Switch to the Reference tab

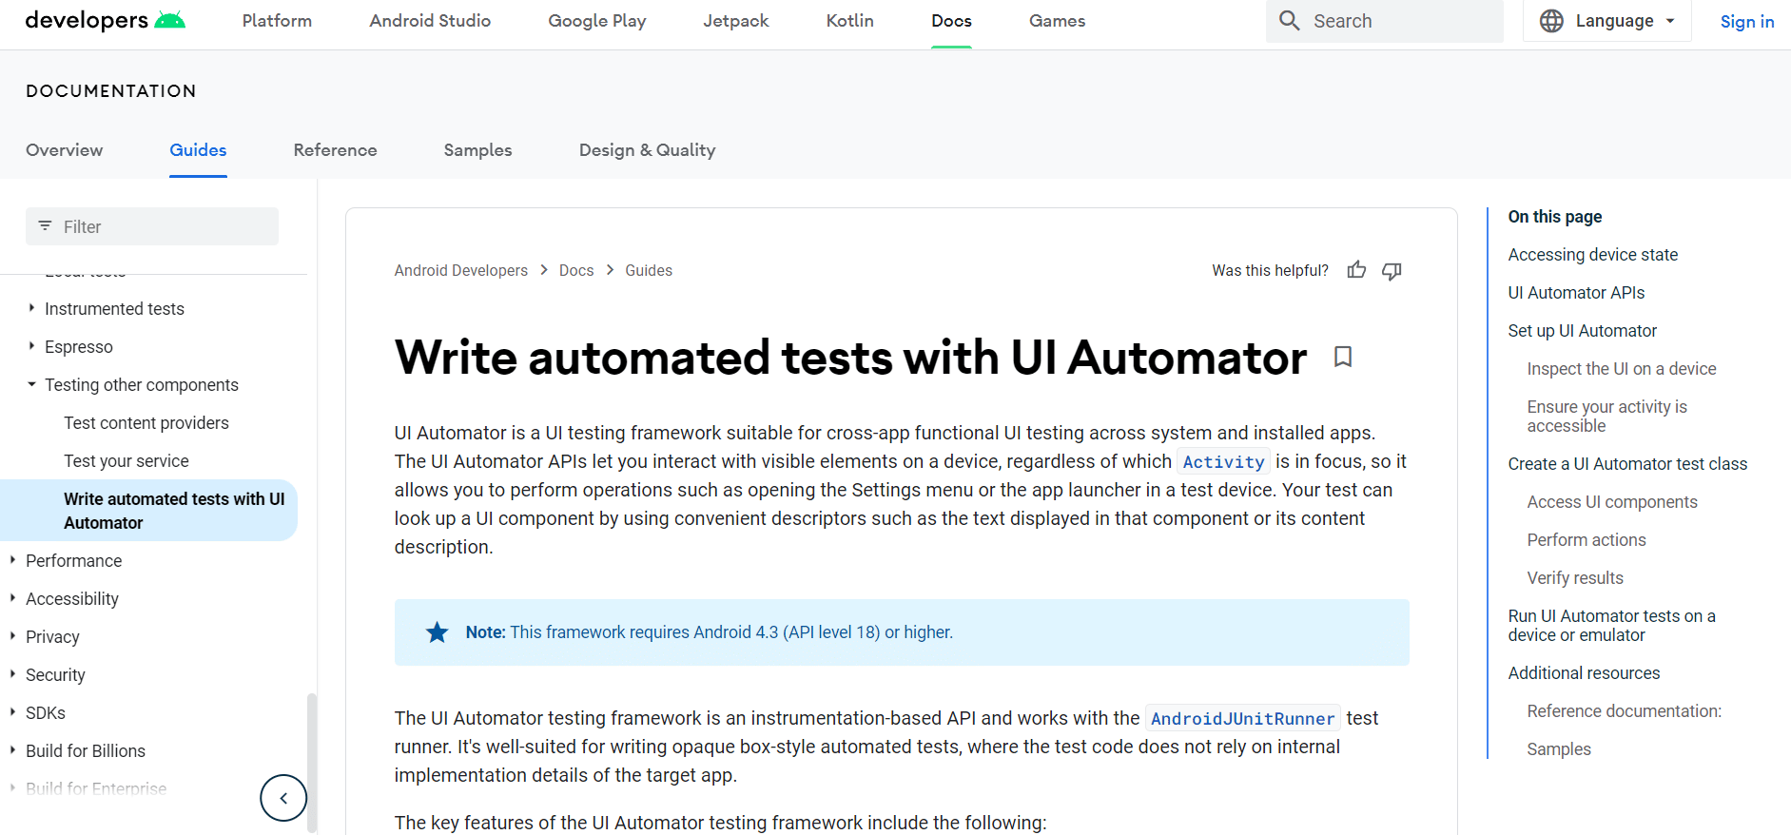coord(335,149)
